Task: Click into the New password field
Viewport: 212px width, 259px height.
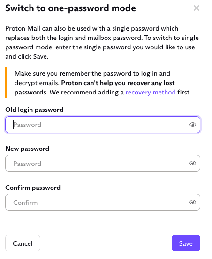Action: 103,163
